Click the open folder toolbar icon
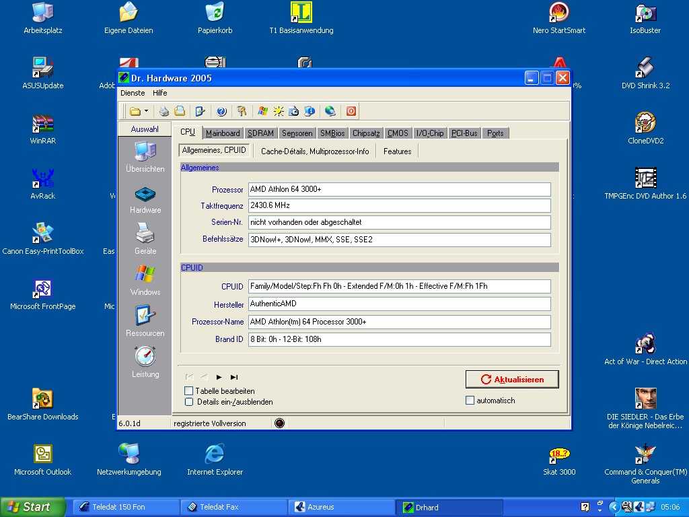 click(135, 111)
